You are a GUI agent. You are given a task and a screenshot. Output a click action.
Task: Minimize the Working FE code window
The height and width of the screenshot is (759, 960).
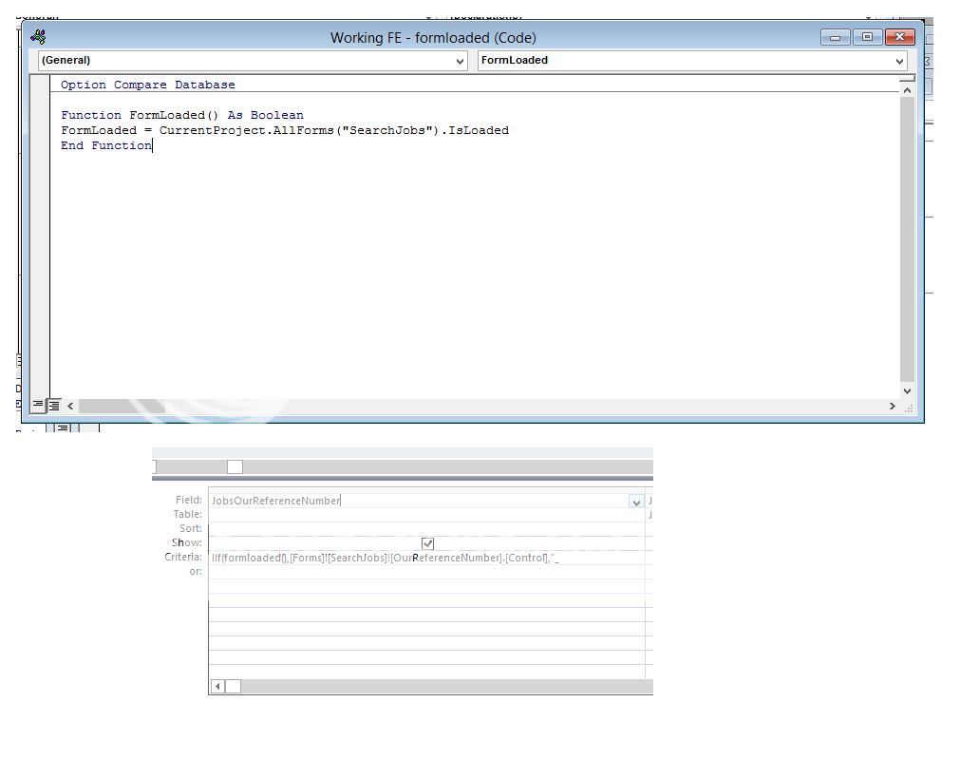coord(834,36)
